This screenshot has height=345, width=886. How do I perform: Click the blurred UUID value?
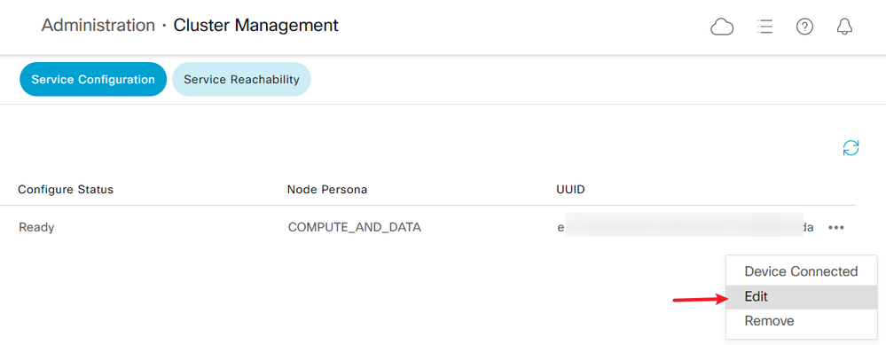coord(685,228)
